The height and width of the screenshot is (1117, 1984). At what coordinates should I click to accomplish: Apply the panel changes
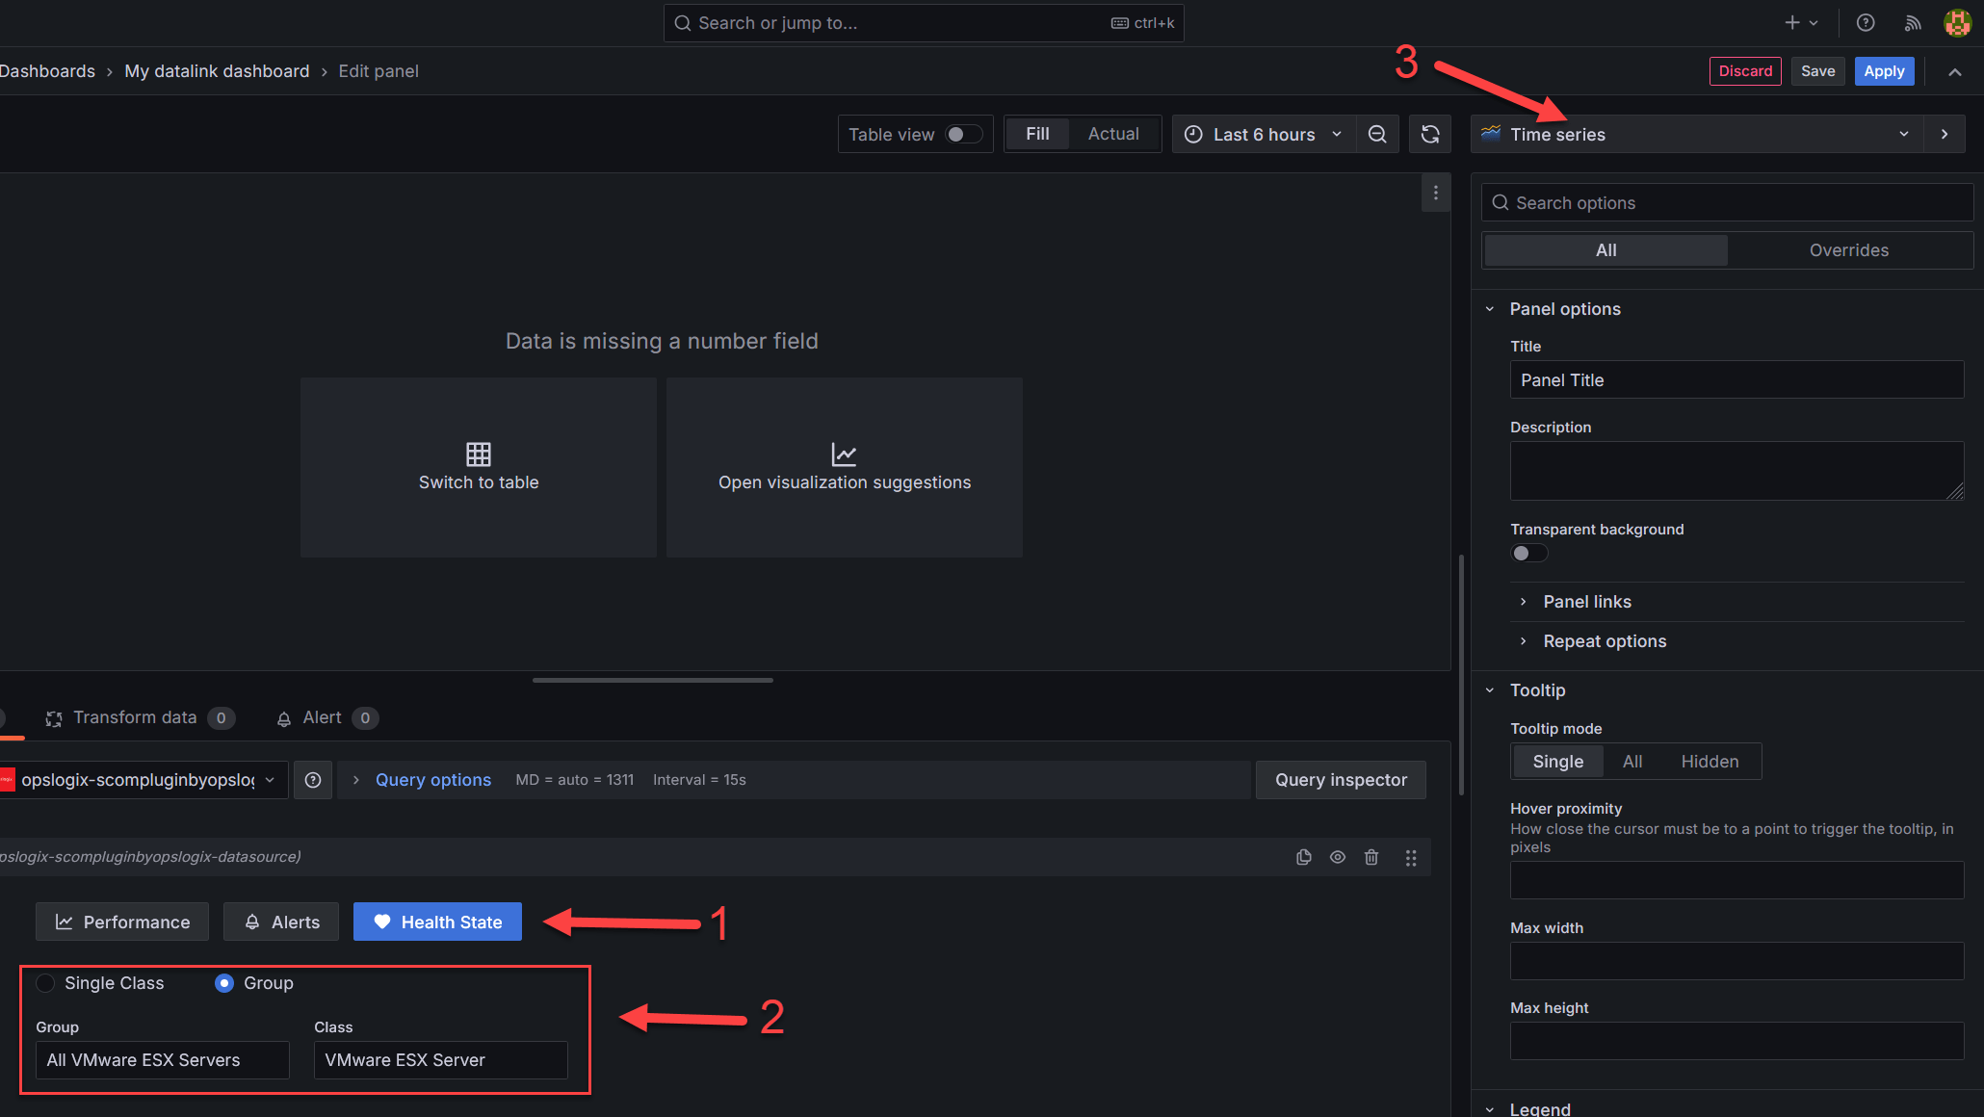click(1884, 70)
